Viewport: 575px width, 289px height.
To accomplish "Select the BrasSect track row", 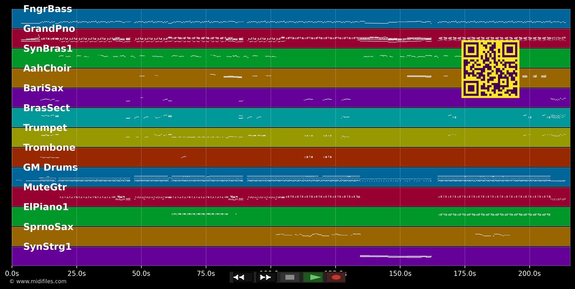I will click(47, 107).
